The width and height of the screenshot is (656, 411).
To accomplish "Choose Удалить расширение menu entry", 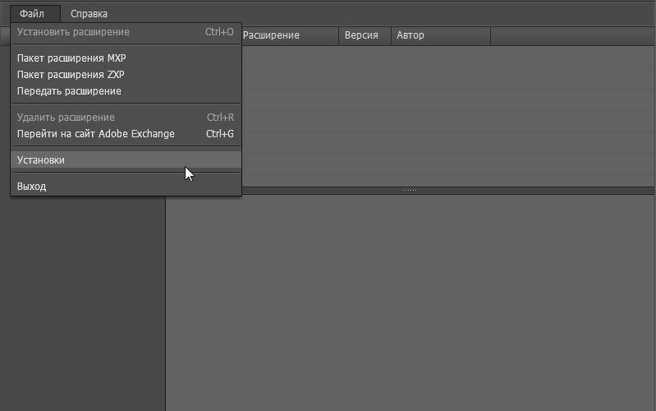I will click(66, 118).
